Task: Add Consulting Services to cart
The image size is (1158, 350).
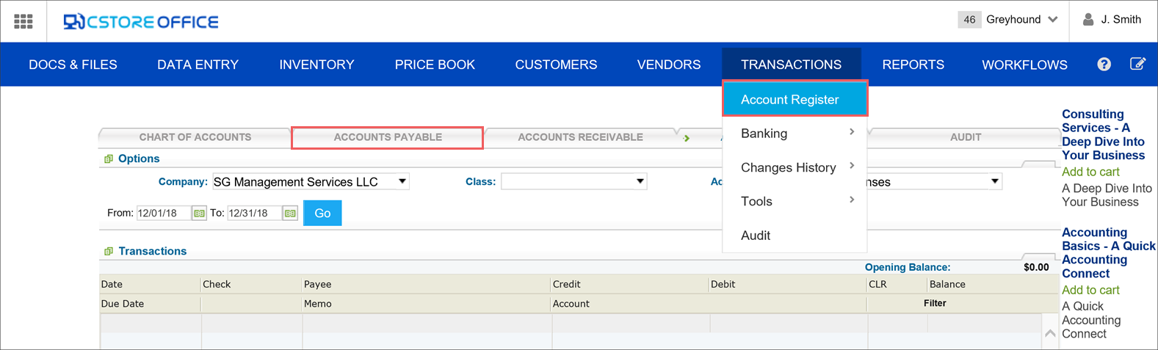Action: click(1090, 172)
